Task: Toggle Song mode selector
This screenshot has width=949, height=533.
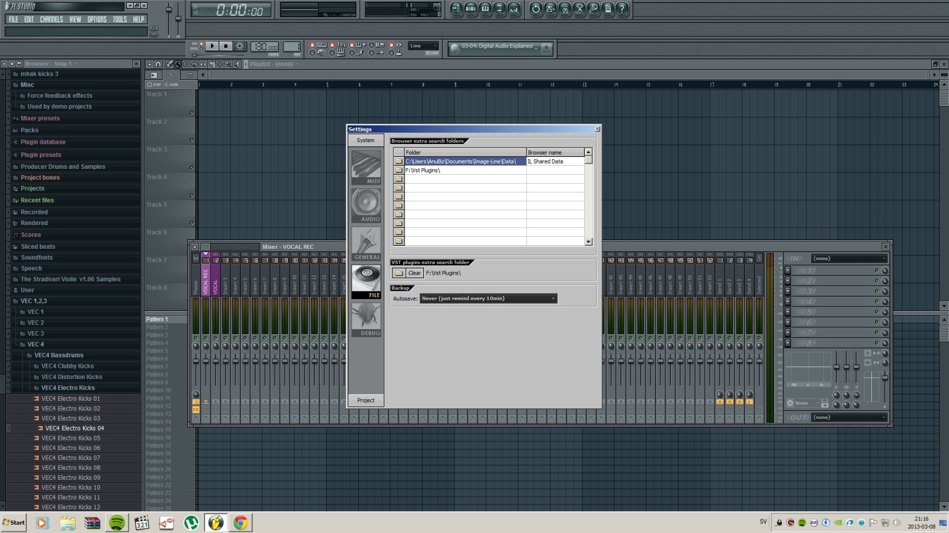Action: point(201,49)
